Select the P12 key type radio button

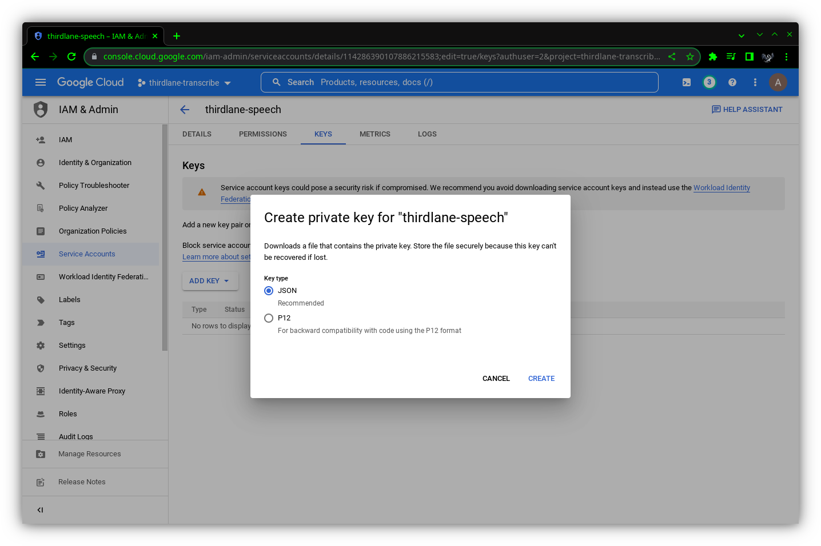pyautogui.click(x=269, y=318)
